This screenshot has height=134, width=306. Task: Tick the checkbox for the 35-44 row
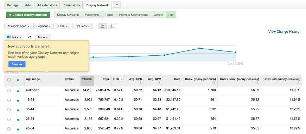[9, 110]
